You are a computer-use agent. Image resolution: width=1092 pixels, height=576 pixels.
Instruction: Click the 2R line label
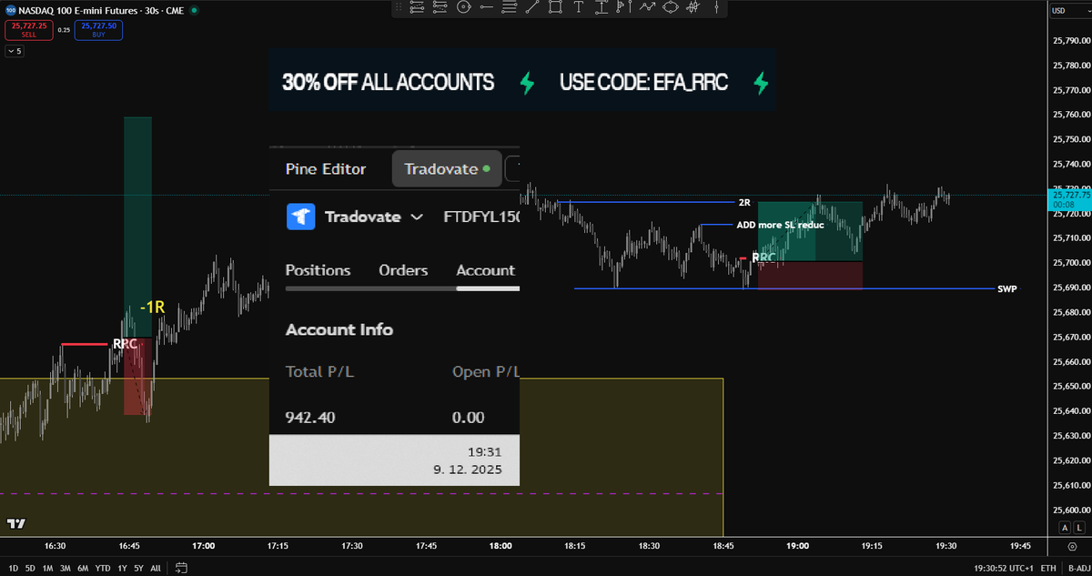click(x=743, y=201)
